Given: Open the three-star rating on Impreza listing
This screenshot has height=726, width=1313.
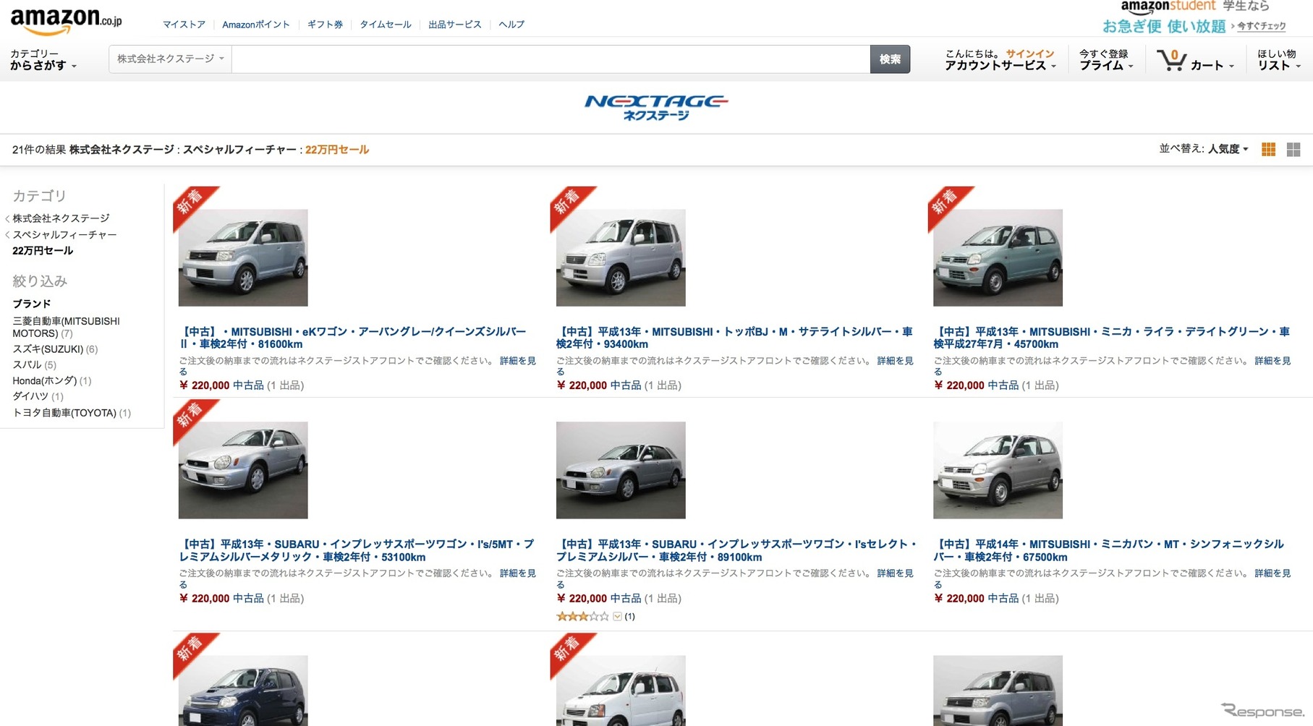Looking at the screenshot, I should click(582, 617).
